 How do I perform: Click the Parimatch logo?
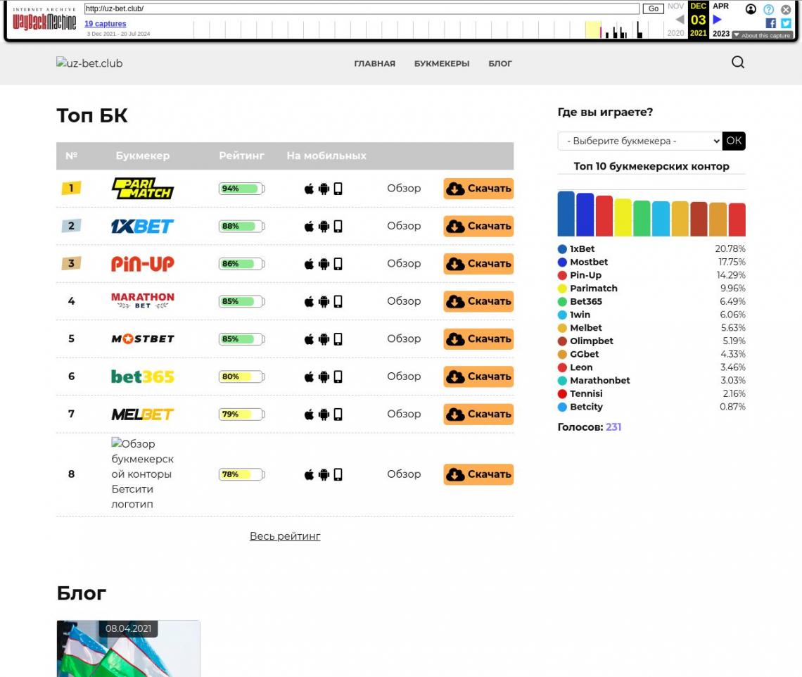tap(143, 189)
